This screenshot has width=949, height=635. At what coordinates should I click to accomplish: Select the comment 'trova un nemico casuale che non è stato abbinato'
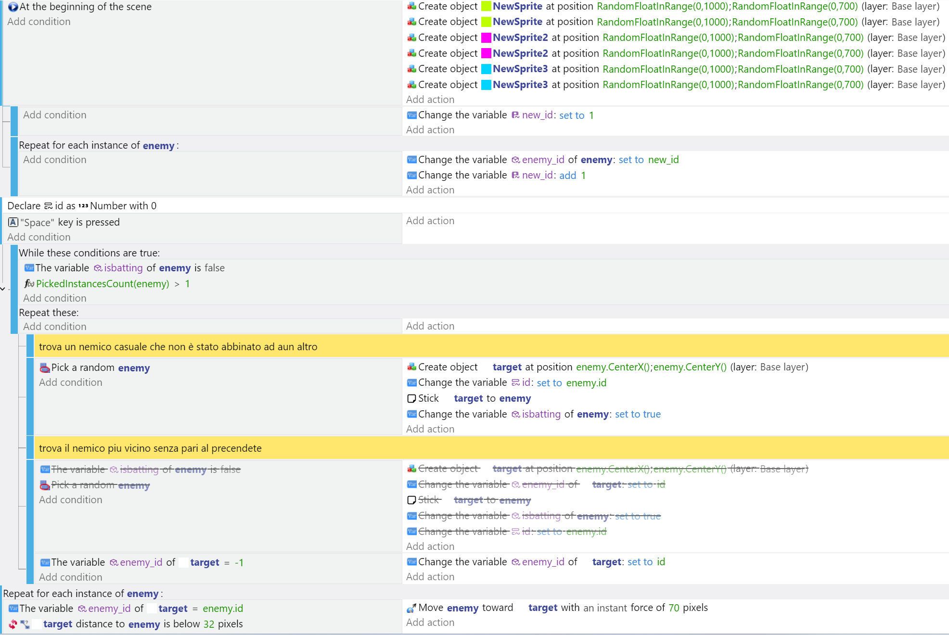click(x=491, y=346)
